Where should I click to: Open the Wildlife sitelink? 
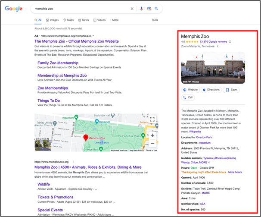(43, 184)
